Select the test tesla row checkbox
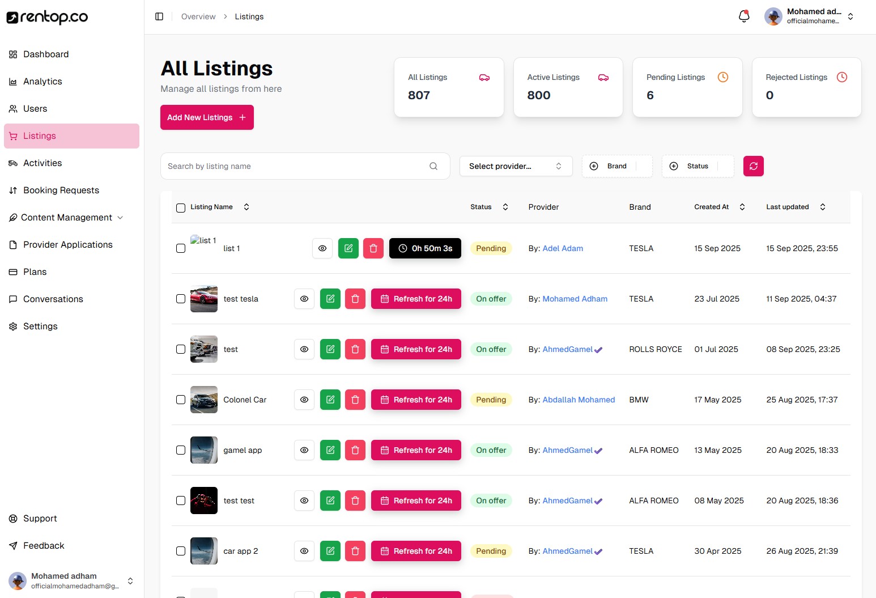Screen dimensions: 876x598 tap(181, 299)
